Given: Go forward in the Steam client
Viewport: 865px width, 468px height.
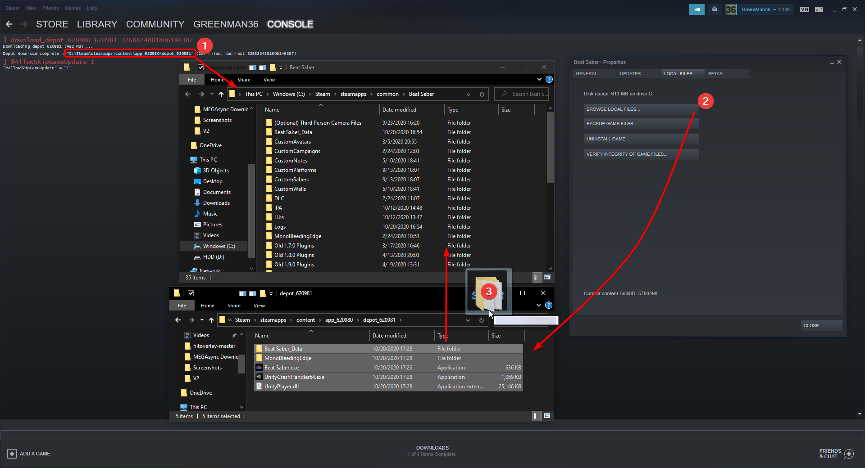Looking at the screenshot, I should click(x=24, y=24).
